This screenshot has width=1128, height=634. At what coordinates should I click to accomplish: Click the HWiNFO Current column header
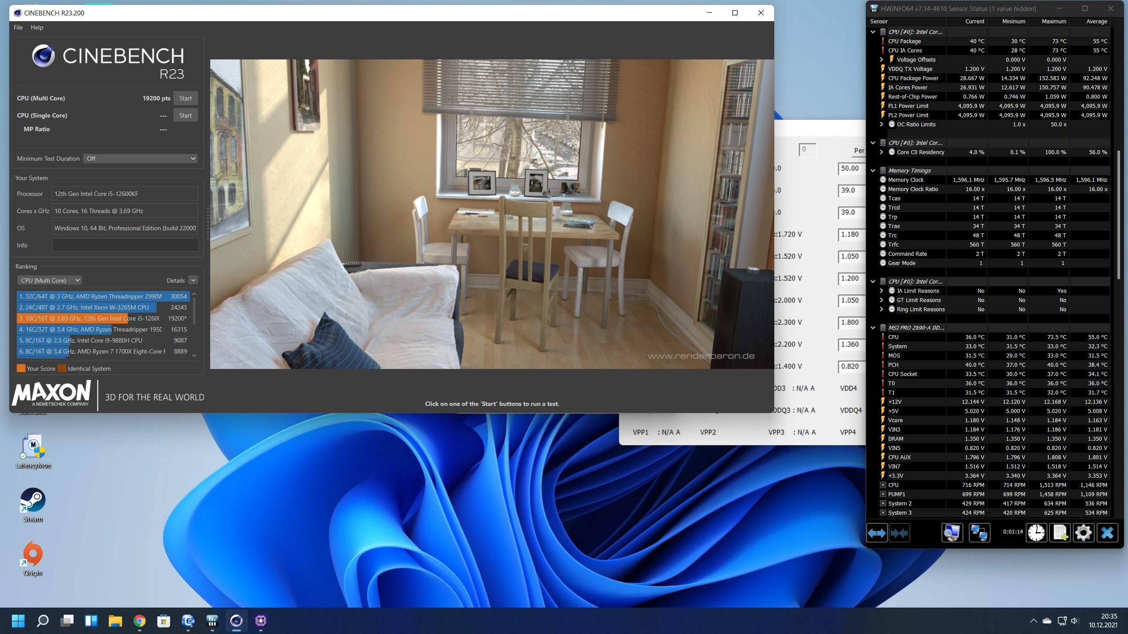(967, 21)
